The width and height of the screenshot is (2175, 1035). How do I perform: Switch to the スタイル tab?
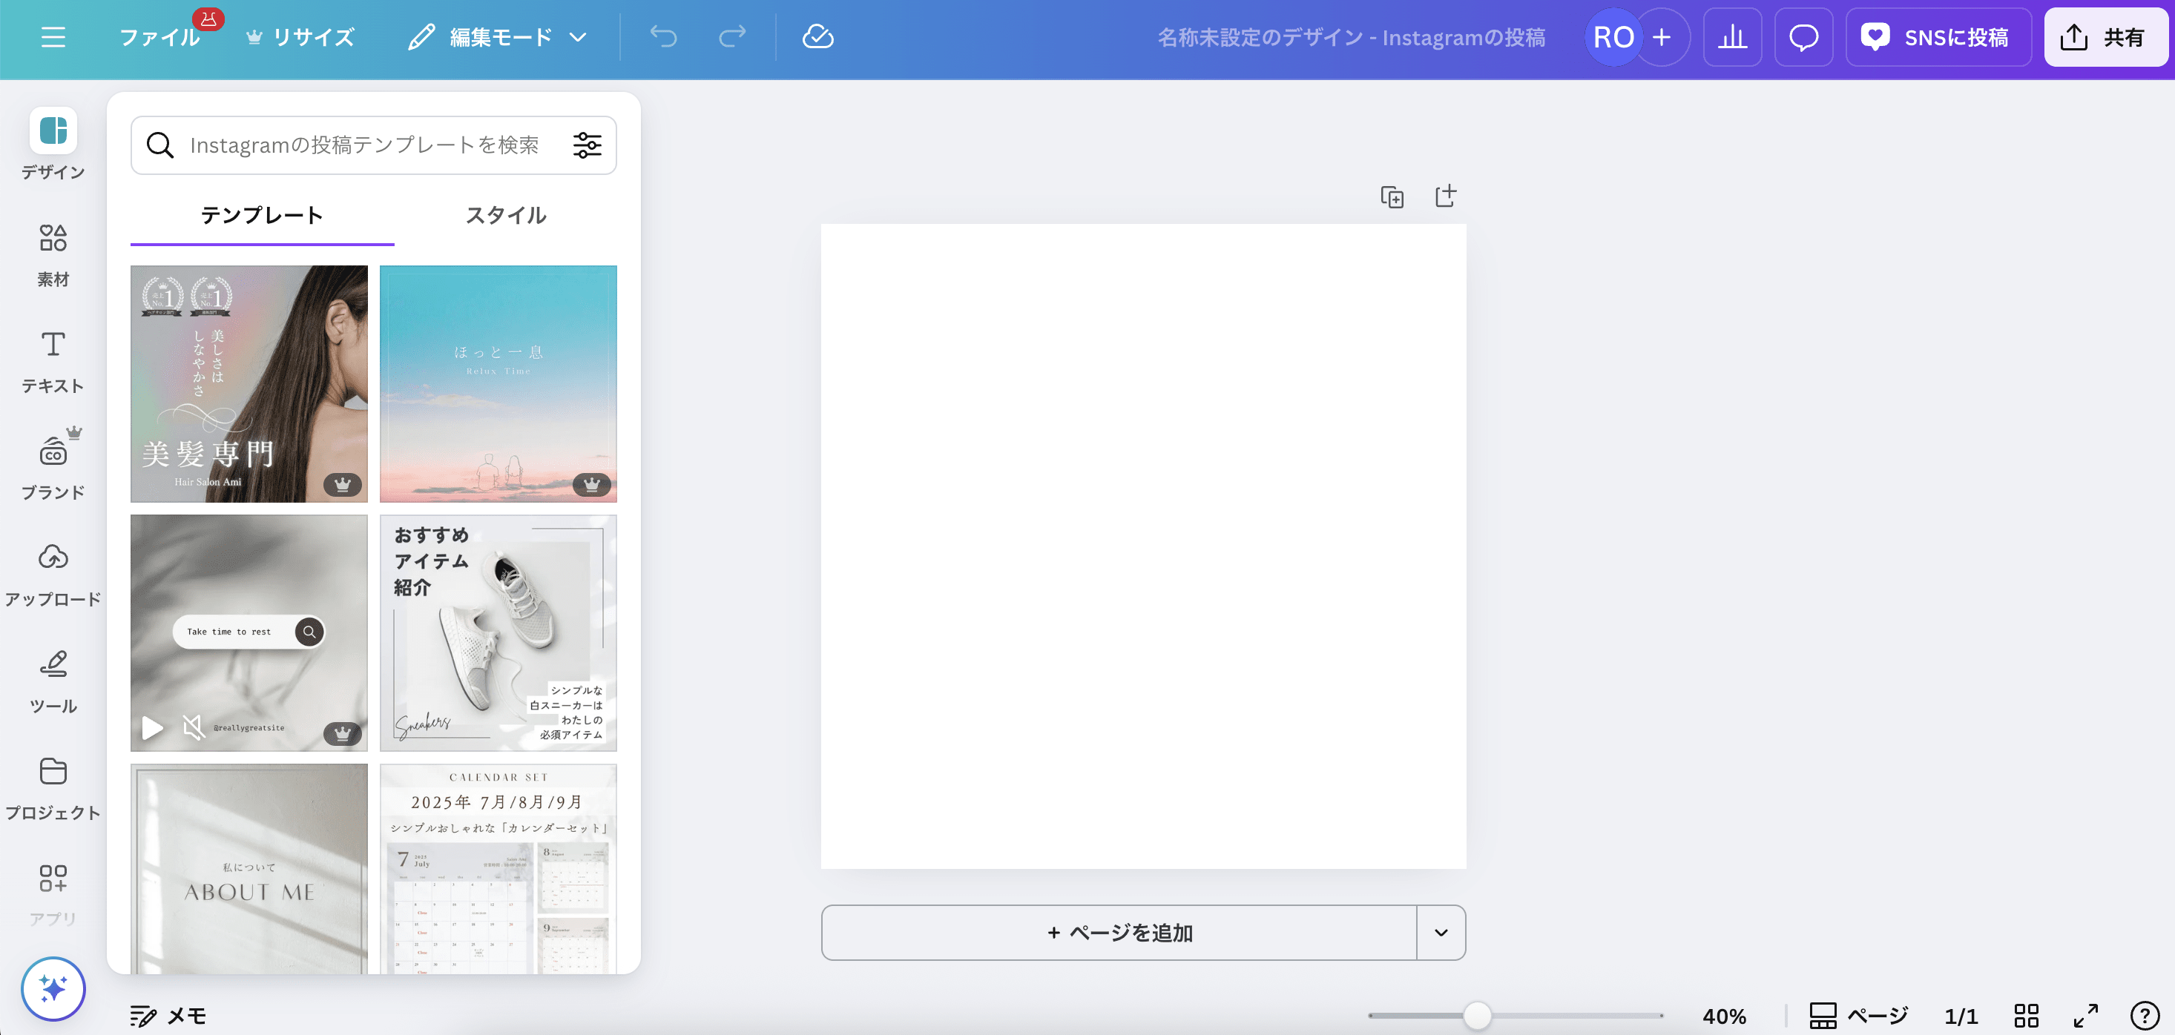click(507, 215)
